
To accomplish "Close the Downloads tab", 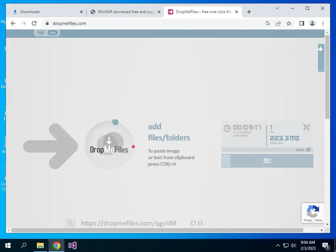I will (x=81, y=12).
